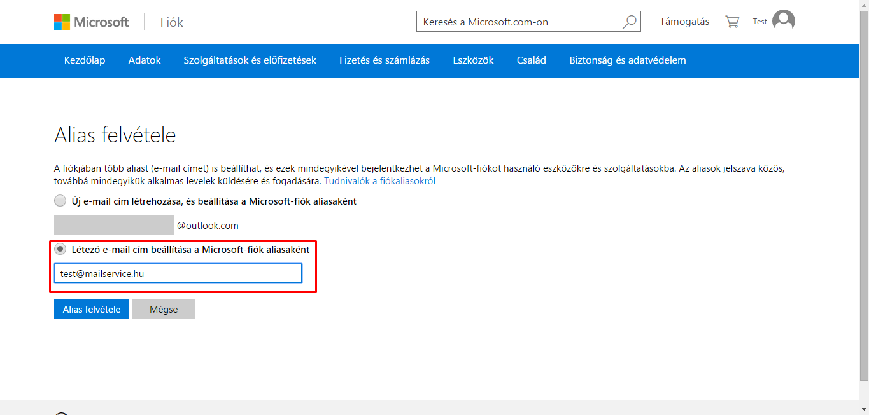Select the existing email alias radio button
Screen dimensions: 869x415
tap(60, 249)
